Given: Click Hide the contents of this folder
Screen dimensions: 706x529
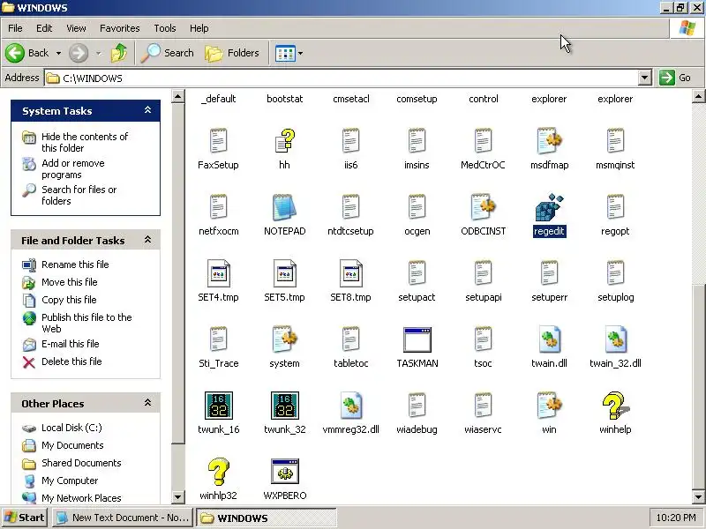Looking at the screenshot, I should click(x=85, y=142).
